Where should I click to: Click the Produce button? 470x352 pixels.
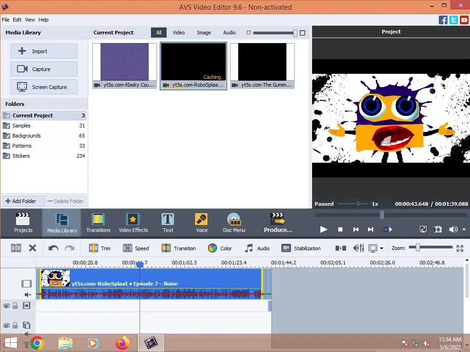pos(278,223)
